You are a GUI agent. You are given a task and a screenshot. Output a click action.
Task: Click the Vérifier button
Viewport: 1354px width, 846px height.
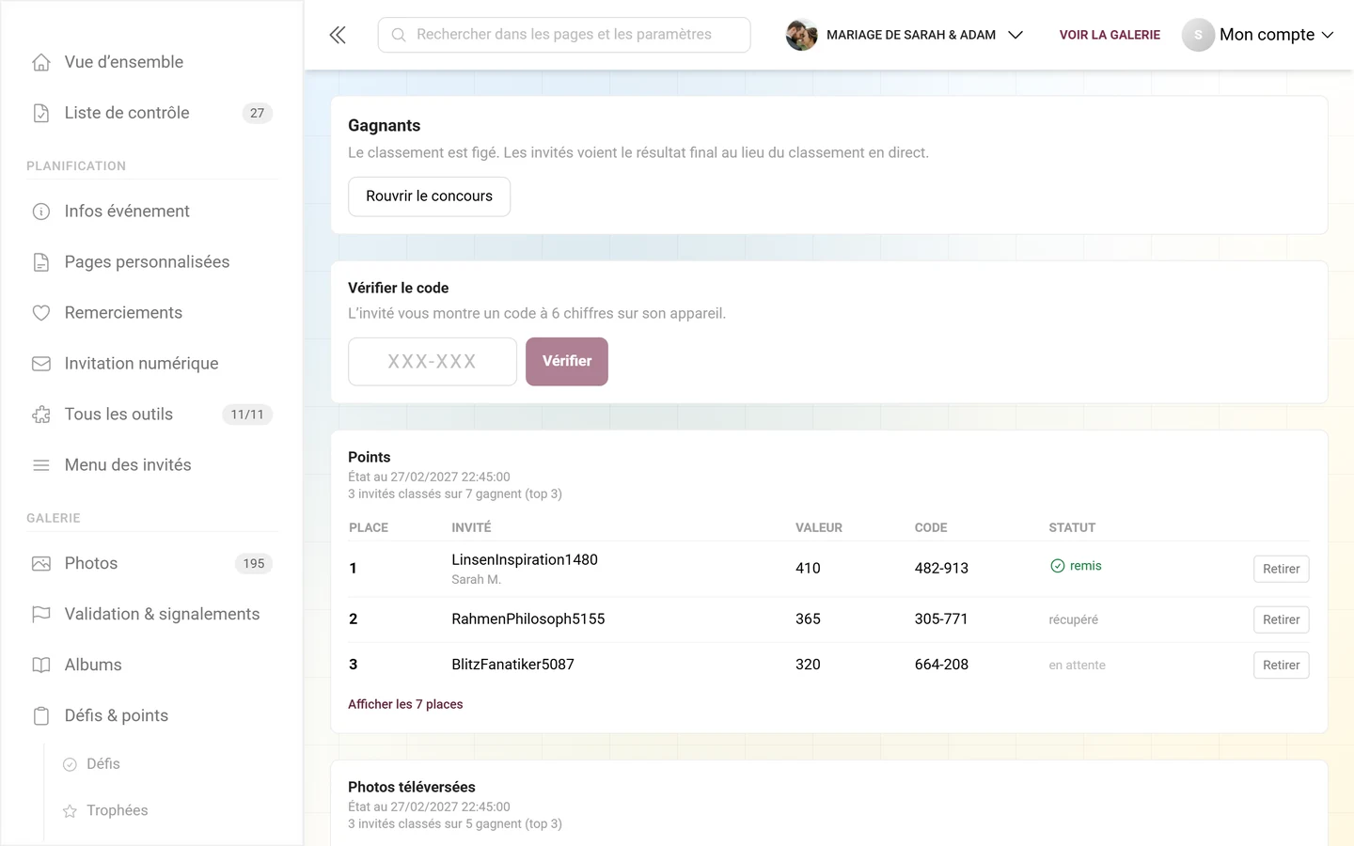pos(567,362)
